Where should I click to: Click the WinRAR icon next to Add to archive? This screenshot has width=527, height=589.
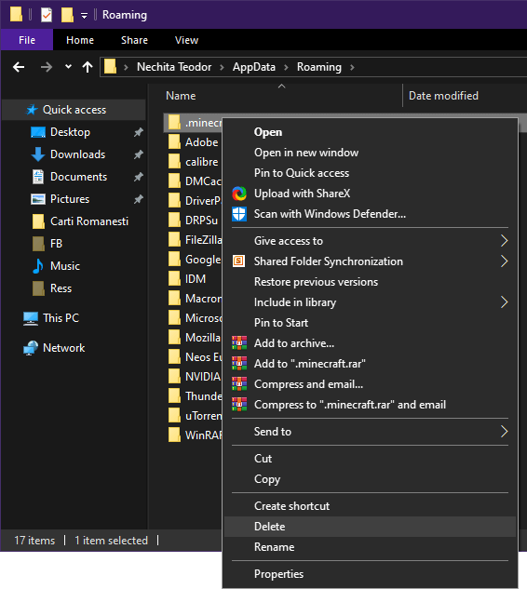(x=239, y=343)
